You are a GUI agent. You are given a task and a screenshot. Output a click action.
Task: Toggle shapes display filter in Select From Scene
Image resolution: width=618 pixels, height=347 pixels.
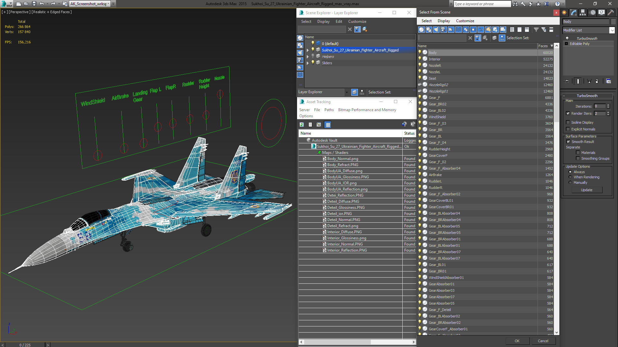click(x=429, y=30)
